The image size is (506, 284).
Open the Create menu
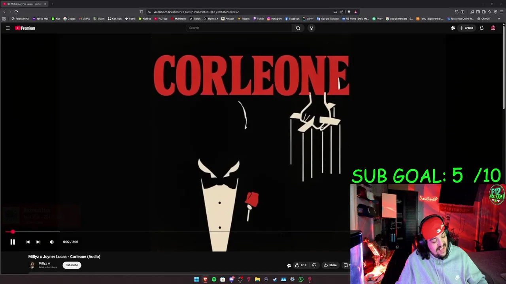tap(466, 28)
